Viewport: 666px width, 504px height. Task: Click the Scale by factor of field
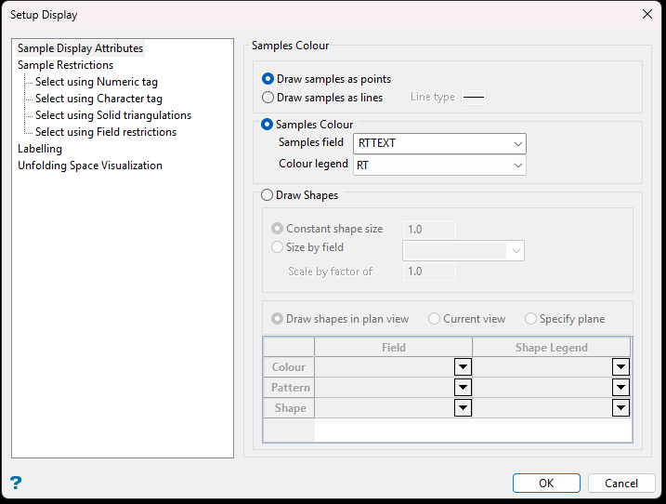point(429,272)
